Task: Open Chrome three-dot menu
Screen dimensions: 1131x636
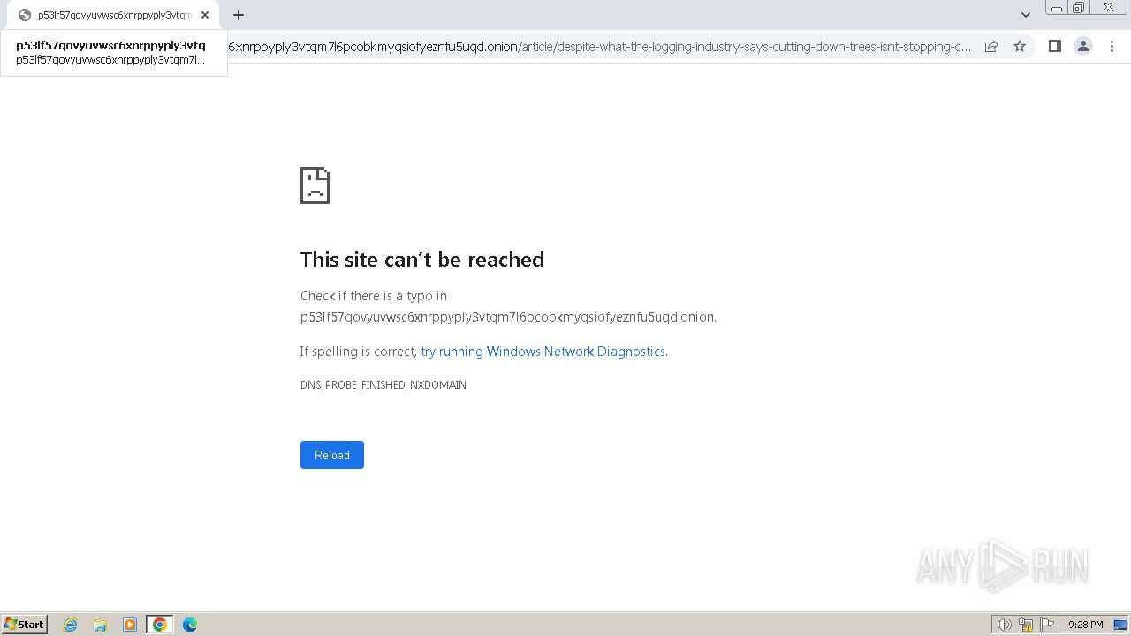Action: click(1112, 47)
